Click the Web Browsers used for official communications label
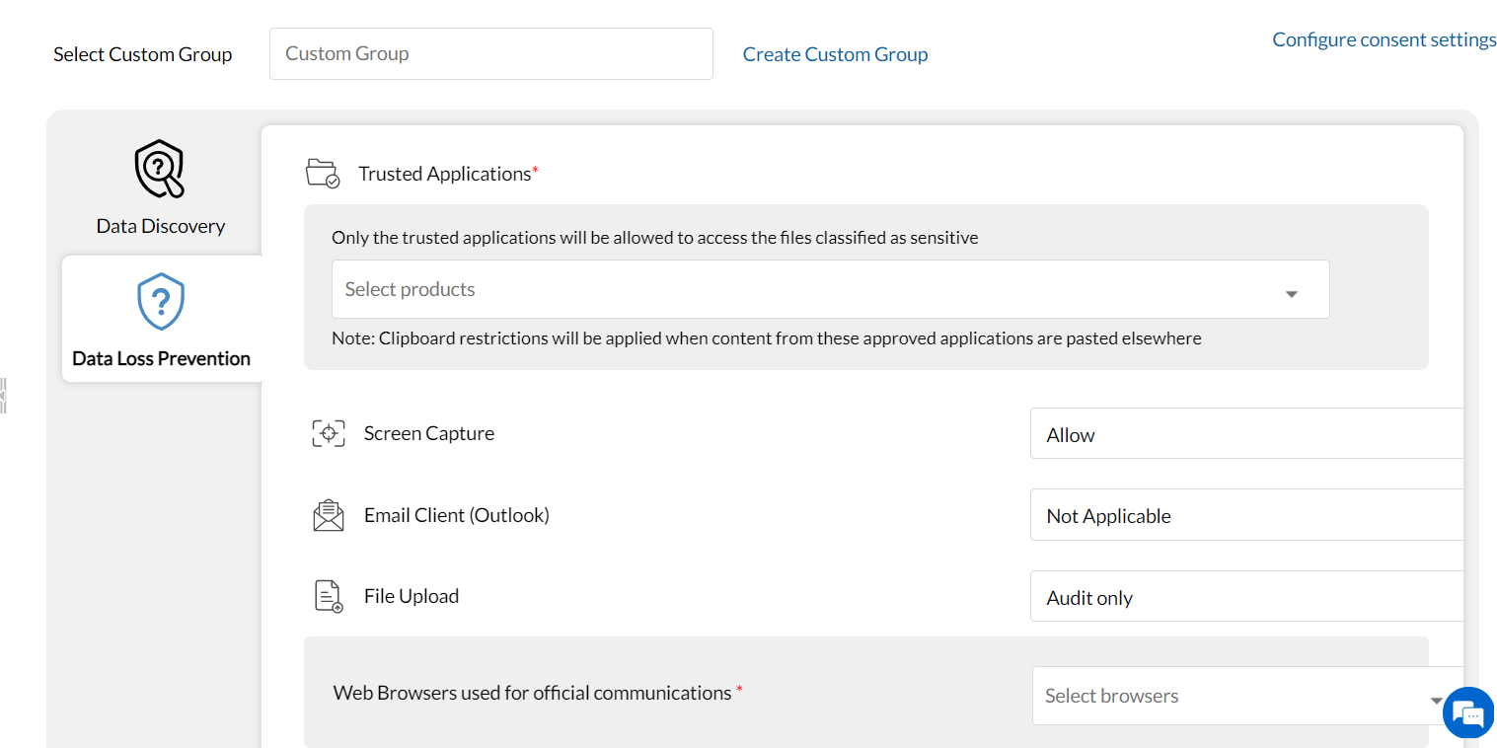The width and height of the screenshot is (1497, 748). point(532,693)
